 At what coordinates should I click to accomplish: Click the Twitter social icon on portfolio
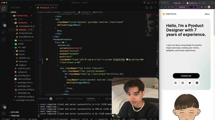[x=190, y=83]
